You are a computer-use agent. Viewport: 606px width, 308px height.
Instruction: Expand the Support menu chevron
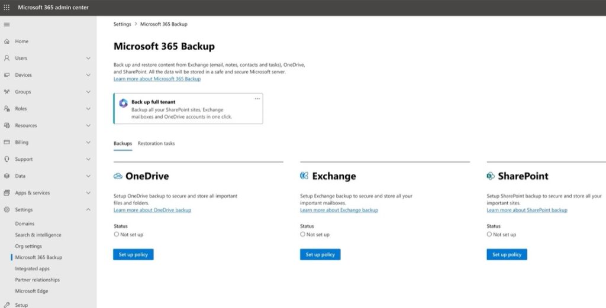[x=88, y=159]
